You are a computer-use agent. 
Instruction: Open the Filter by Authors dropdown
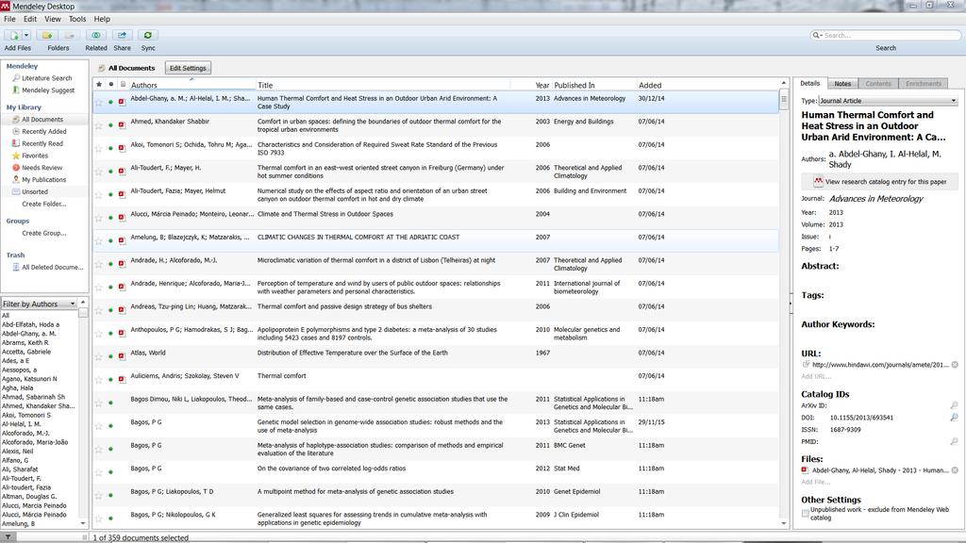[x=39, y=304]
